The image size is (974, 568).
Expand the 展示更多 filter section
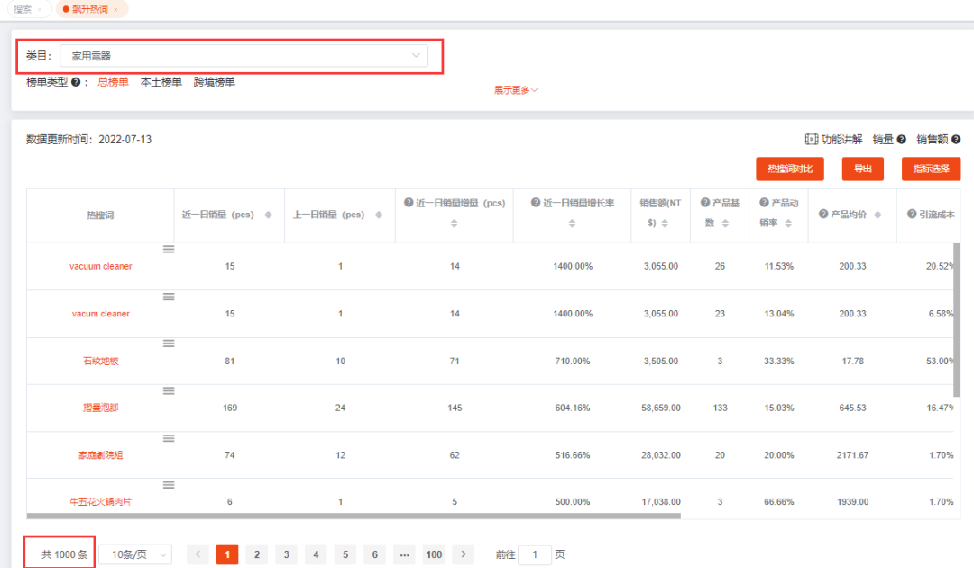515,90
